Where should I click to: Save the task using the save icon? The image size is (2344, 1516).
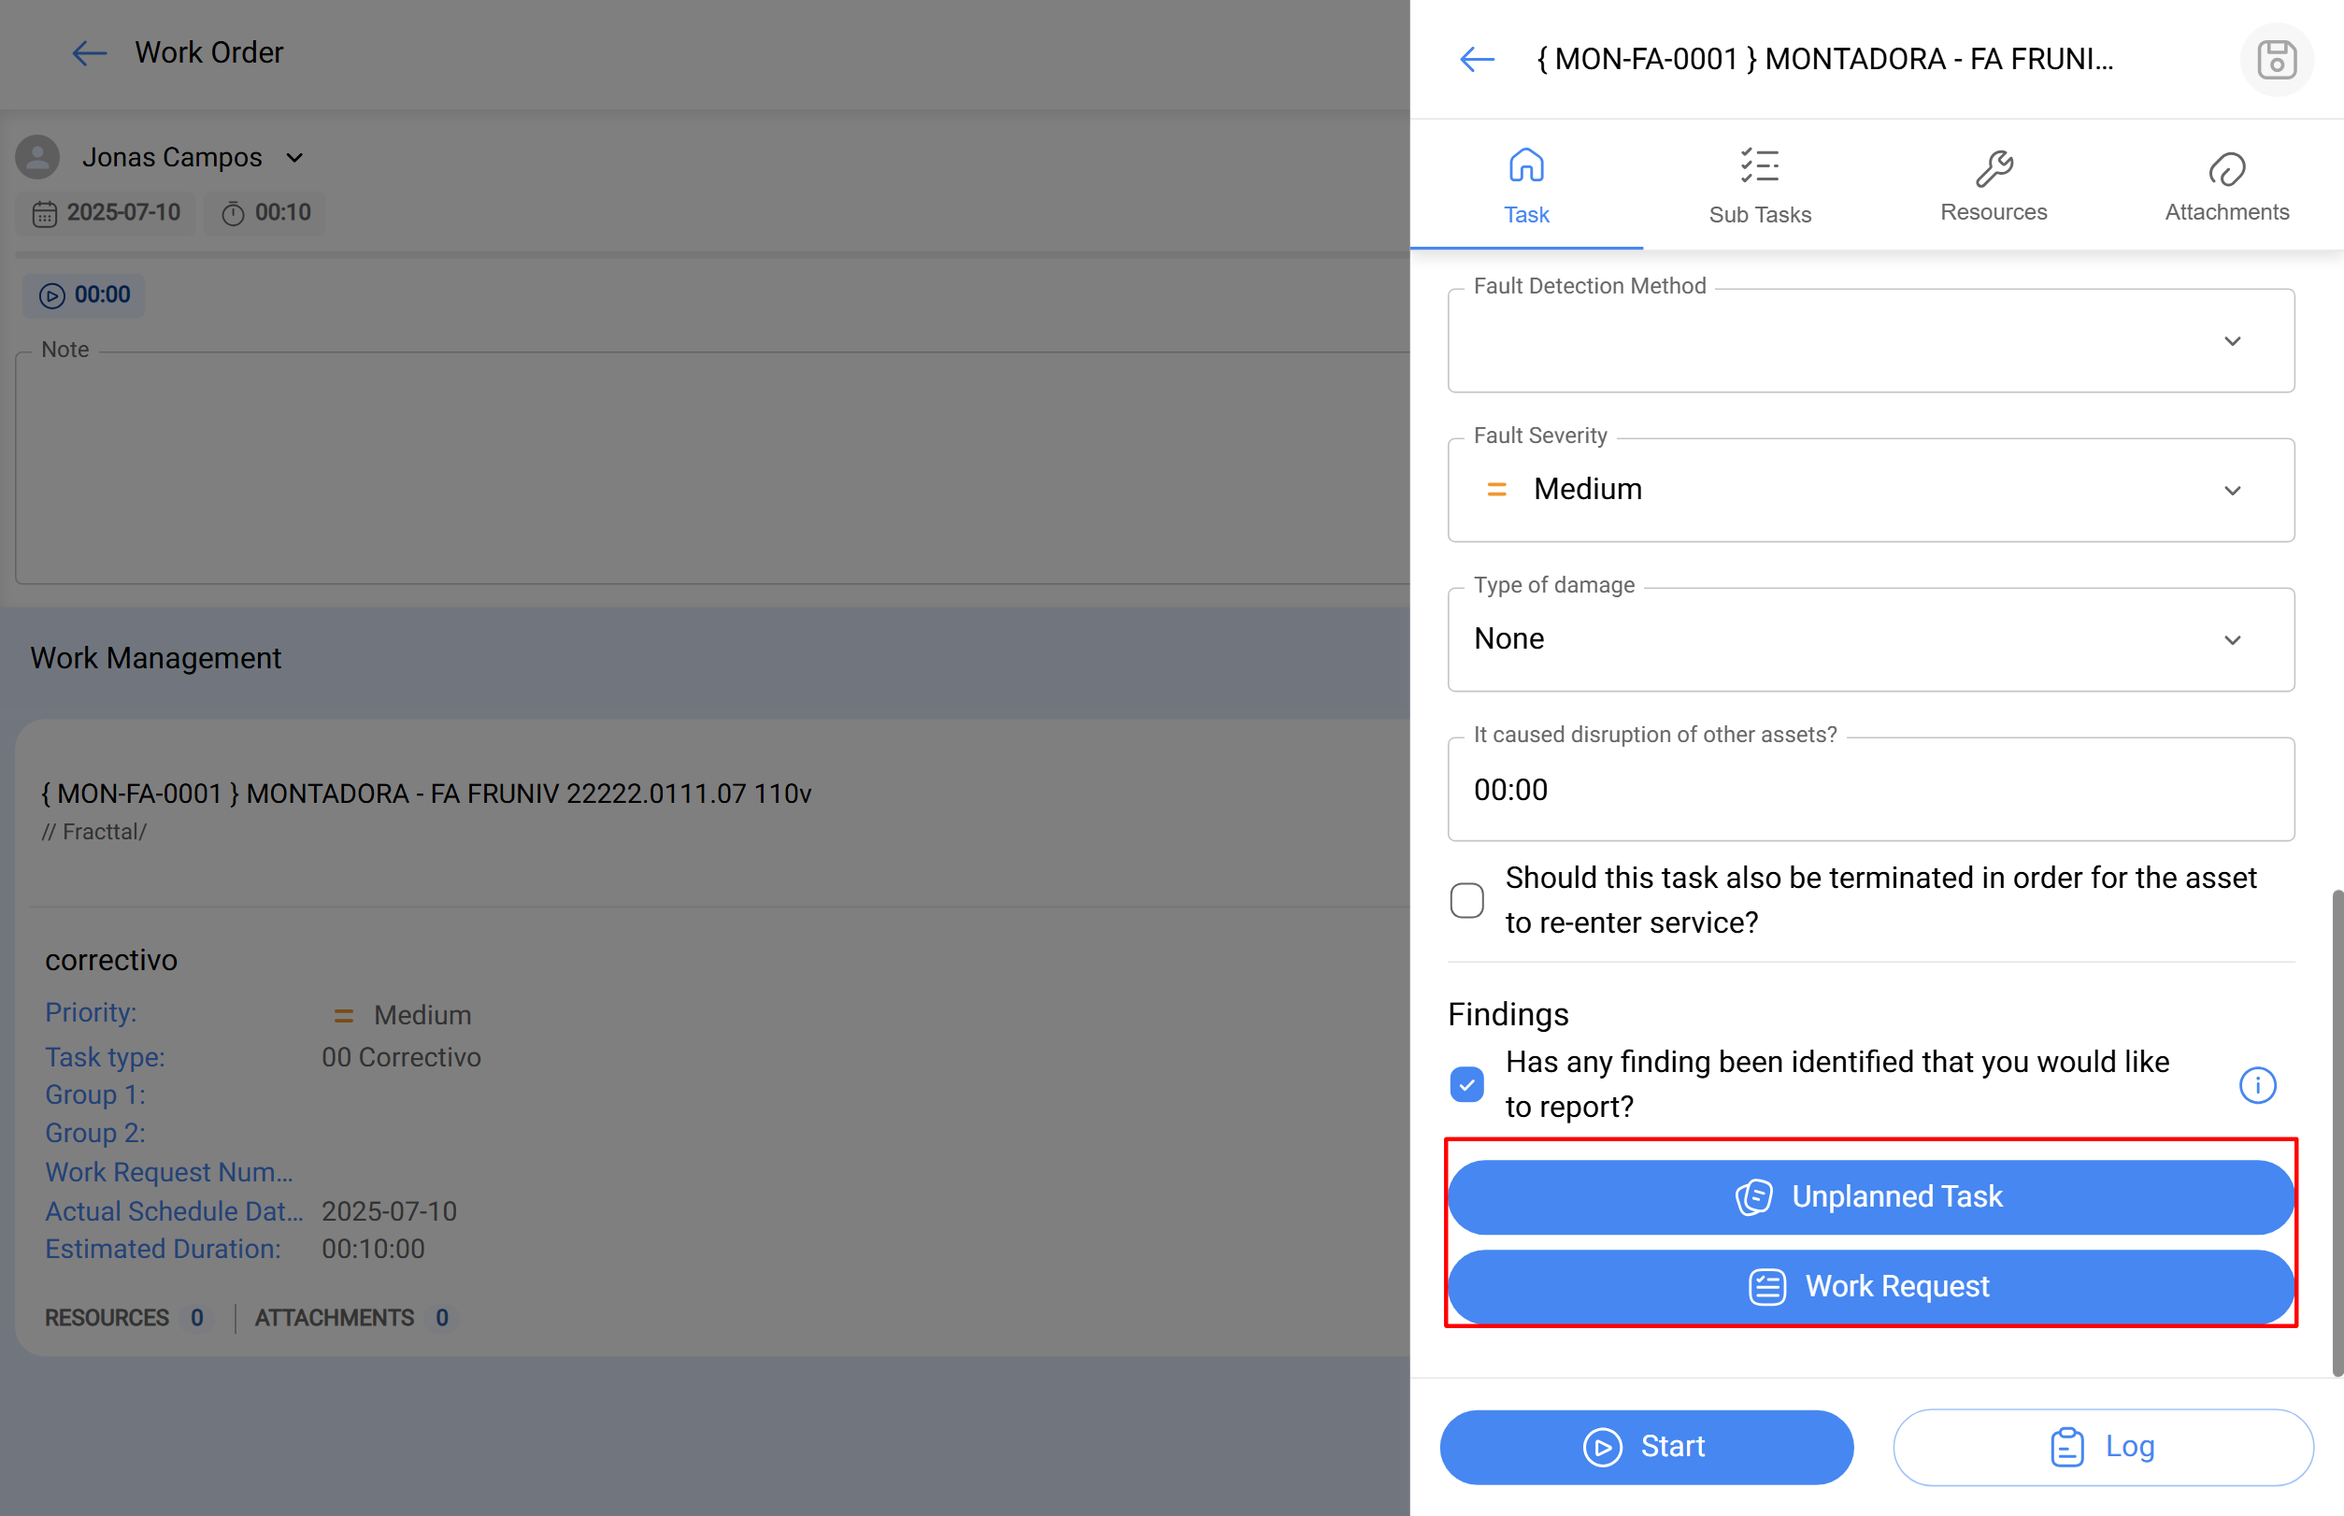(2275, 59)
